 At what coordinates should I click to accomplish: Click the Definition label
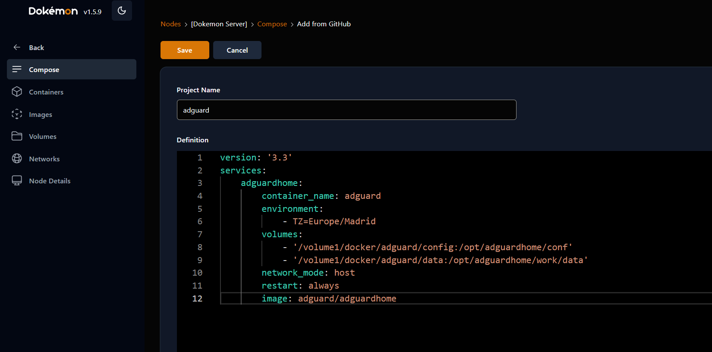tap(192, 140)
